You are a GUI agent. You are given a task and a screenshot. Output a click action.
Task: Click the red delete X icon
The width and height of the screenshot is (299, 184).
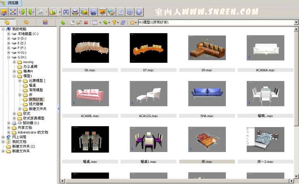pyautogui.click(x=86, y=23)
